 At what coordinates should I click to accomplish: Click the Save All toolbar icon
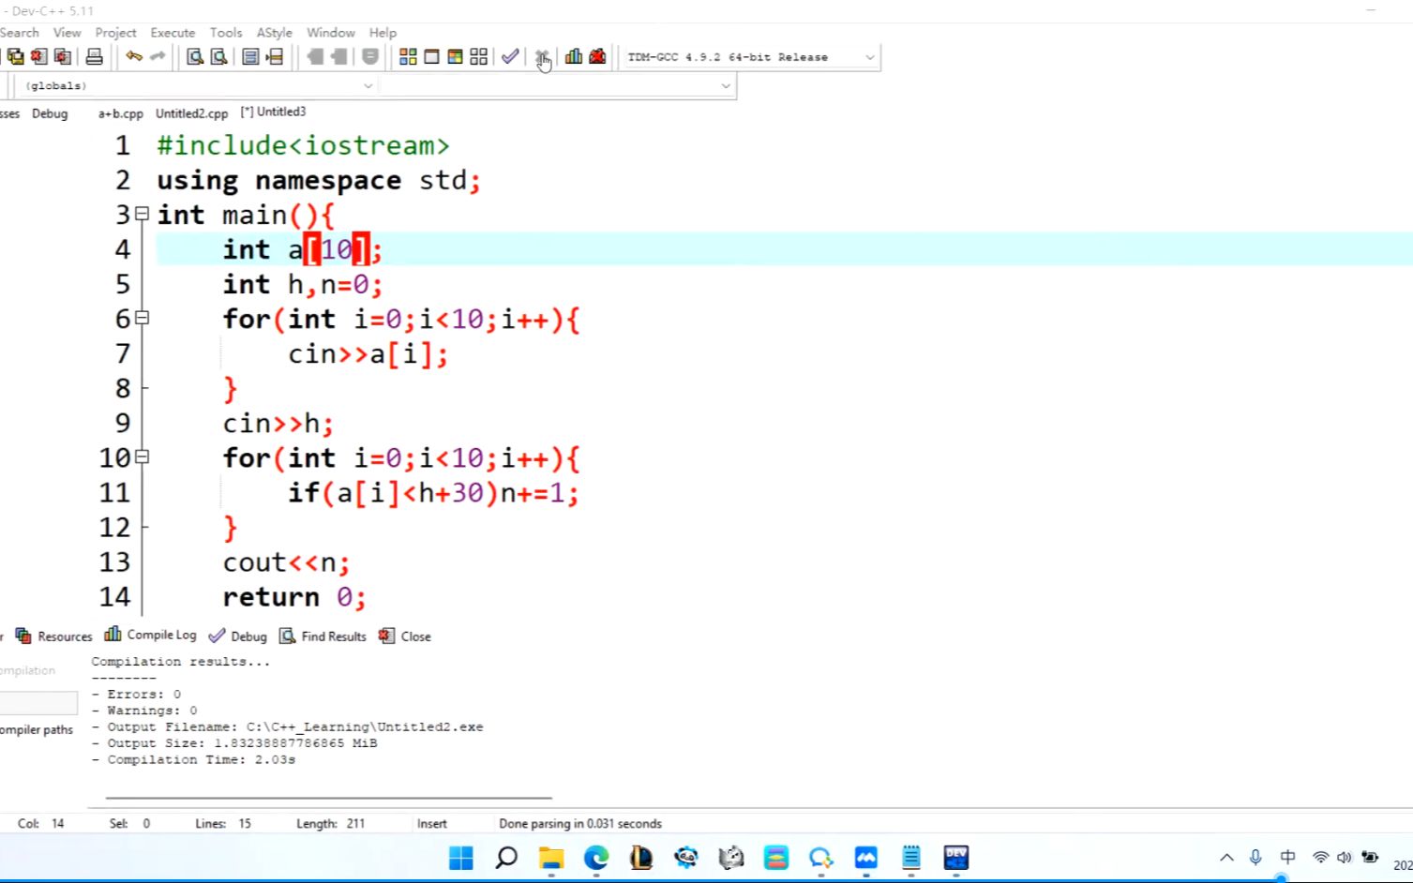(15, 57)
